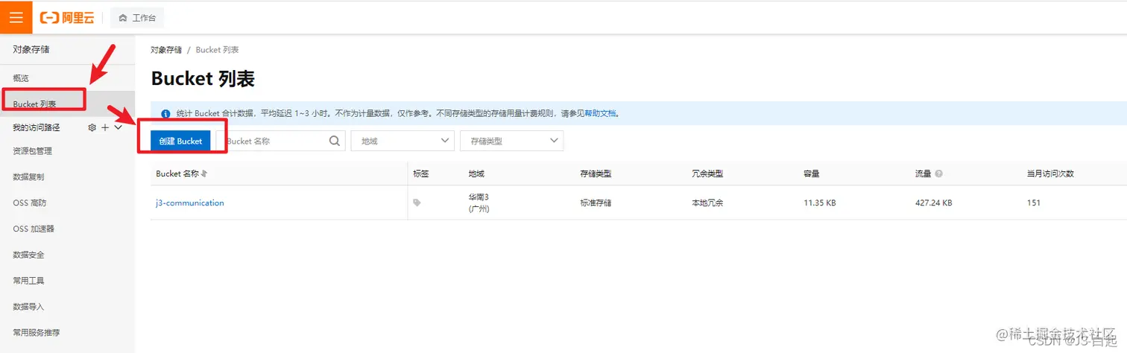Click the 11.35 KB capacity value
Screen dimensions: 1127x353
pos(820,203)
